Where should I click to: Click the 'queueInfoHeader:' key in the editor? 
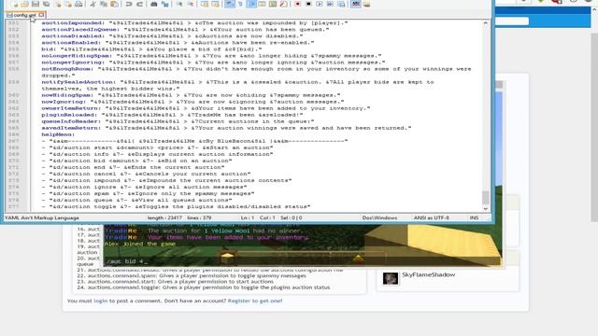point(71,121)
